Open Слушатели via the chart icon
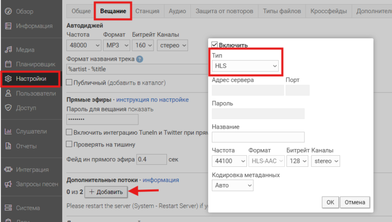The height and width of the screenshot is (222, 392). pyautogui.click(x=8, y=132)
